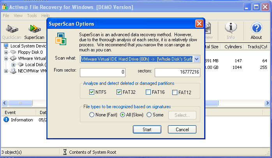Viewport: 272px width, 158px height.
Task: Click the hourglass status bar icon
Action: tap(65, 152)
